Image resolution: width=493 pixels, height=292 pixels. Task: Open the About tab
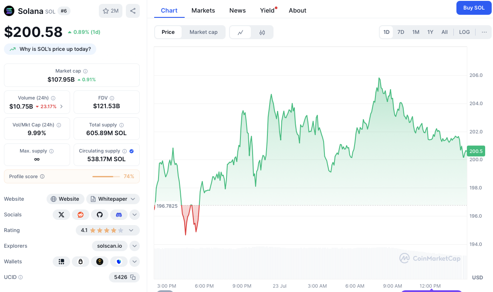(x=297, y=10)
